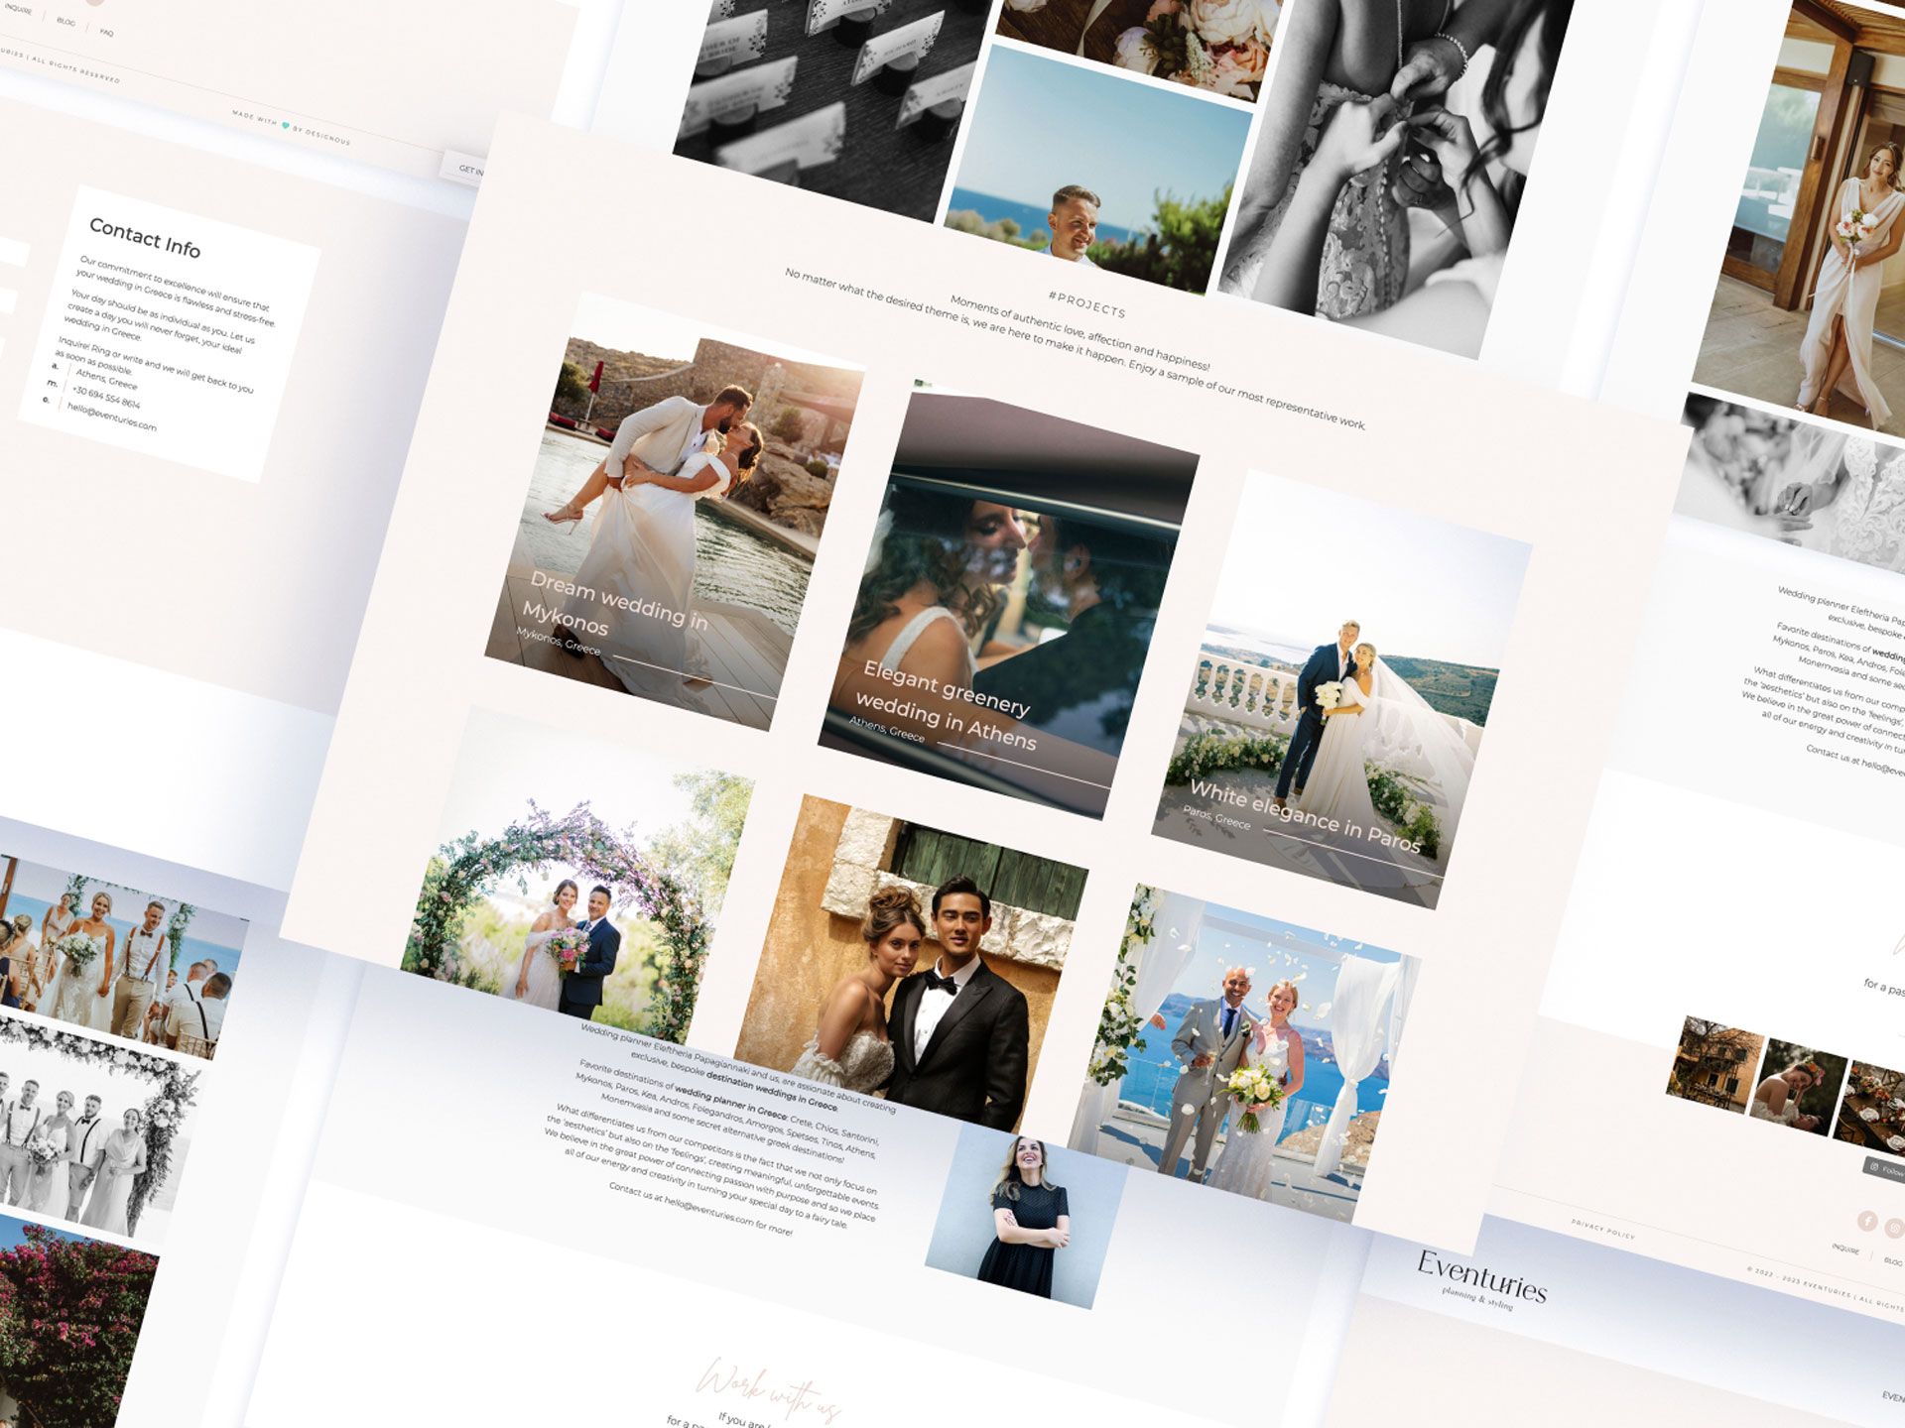Click the Instagram Follow button
The width and height of the screenshot is (1905, 1428).
tap(1884, 1169)
